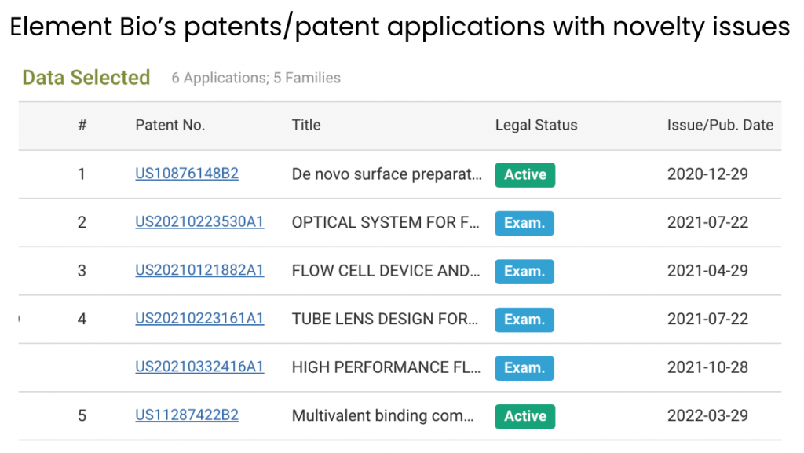Screen dimensions: 804x453
Task: Click title 'HIGH PERFORMANCE FL...'
Action: tap(386, 367)
